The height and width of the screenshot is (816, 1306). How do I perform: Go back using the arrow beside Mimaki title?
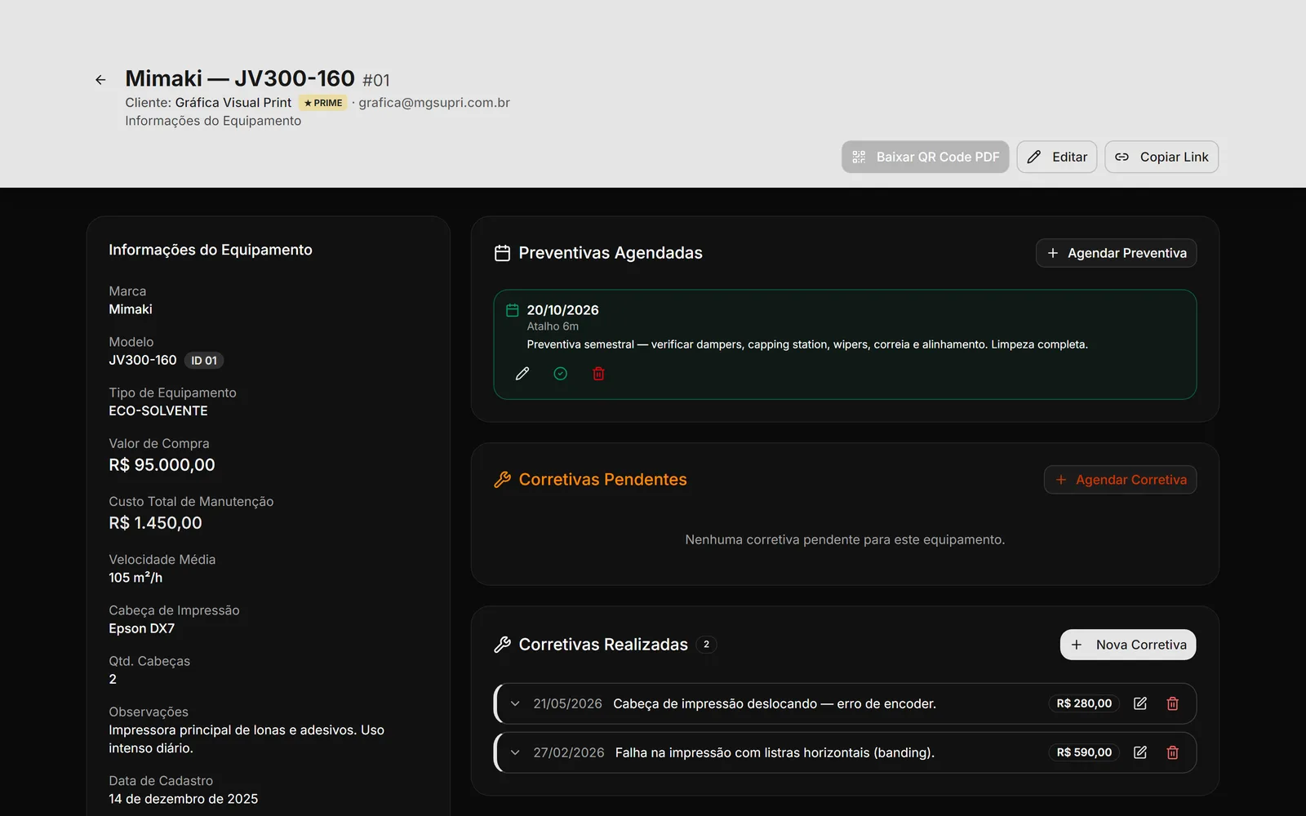point(100,80)
